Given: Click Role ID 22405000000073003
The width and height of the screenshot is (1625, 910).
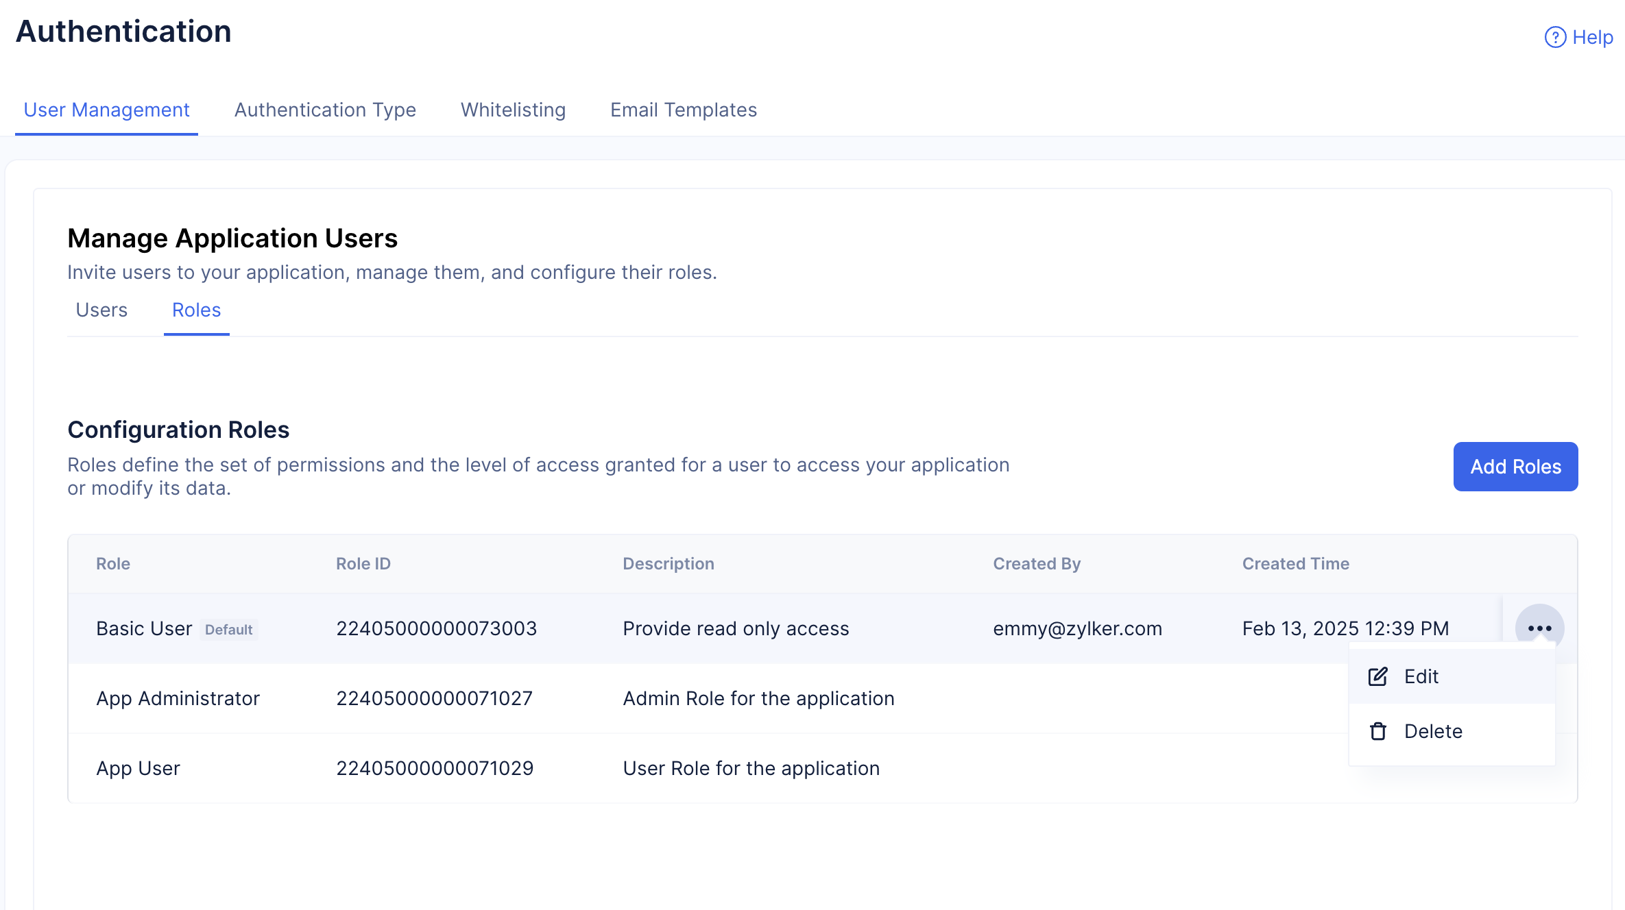Looking at the screenshot, I should (436, 628).
